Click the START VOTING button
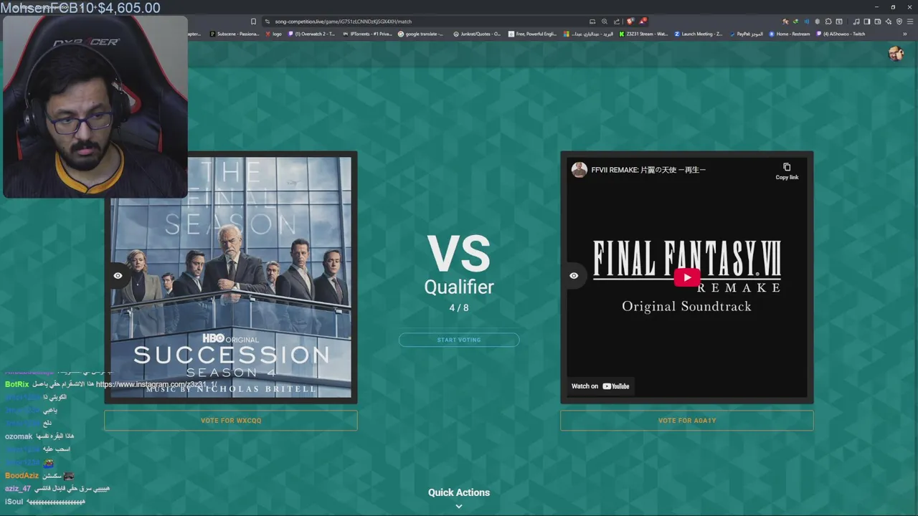Image resolution: width=918 pixels, height=516 pixels. tap(459, 340)
